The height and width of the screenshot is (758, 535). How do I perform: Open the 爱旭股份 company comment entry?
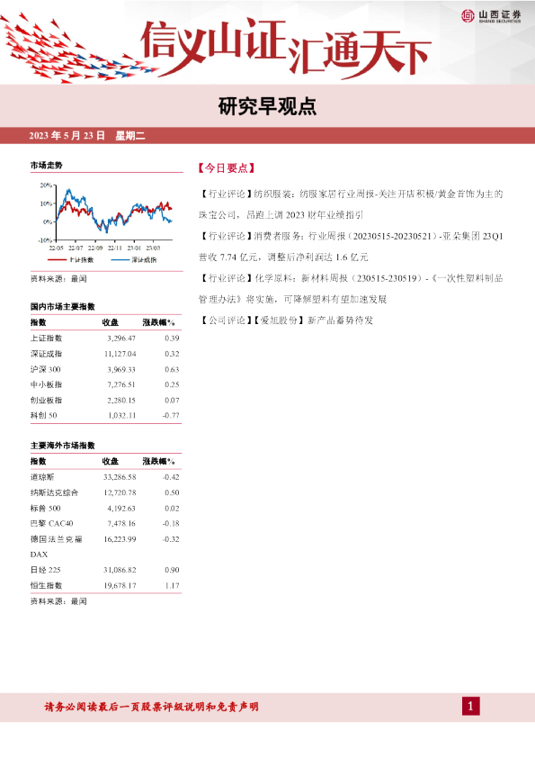click(x=286, y=320)
